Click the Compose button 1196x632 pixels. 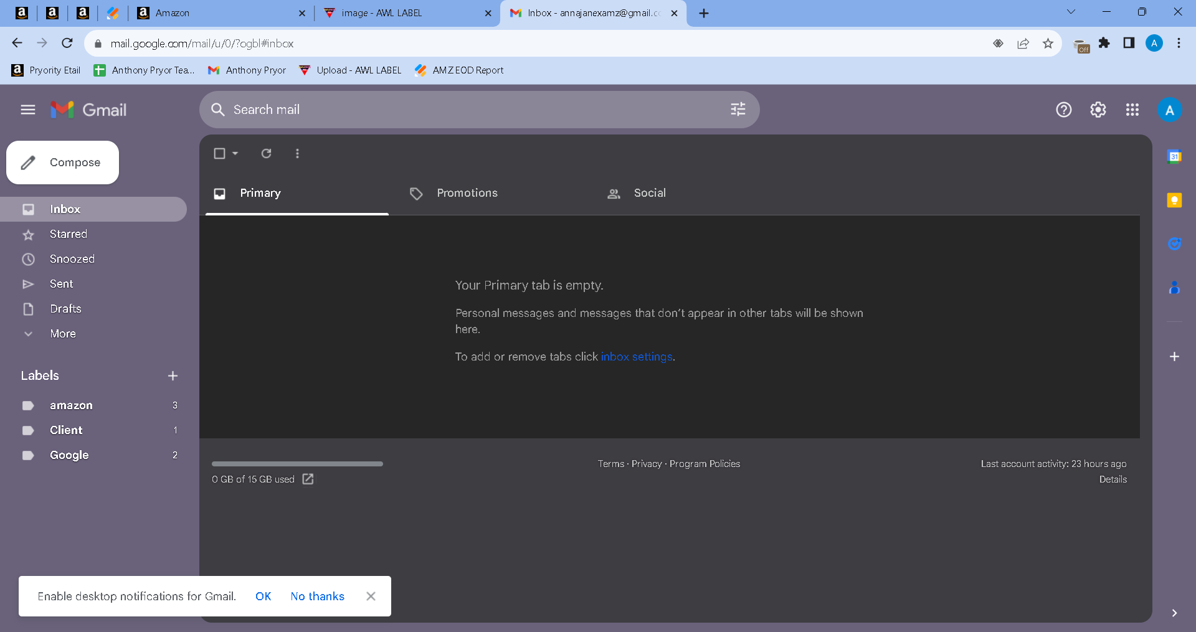[62, 163]
